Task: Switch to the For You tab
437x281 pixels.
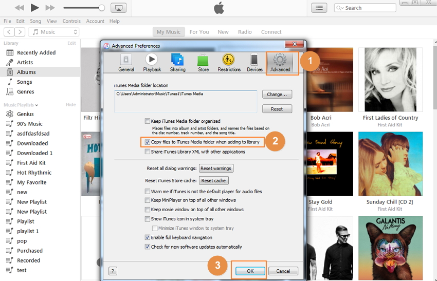Action: tap(199, 32)
